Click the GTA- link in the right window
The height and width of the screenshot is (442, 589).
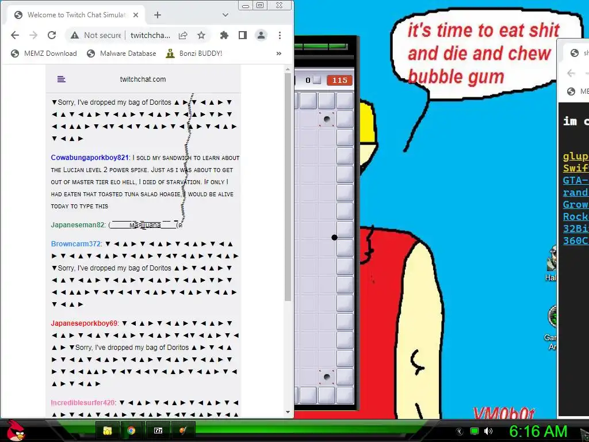[575, 180]
